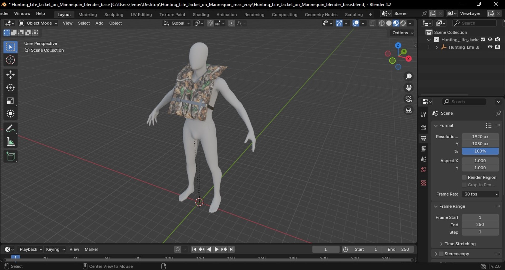Open the World properties tab

423,170
